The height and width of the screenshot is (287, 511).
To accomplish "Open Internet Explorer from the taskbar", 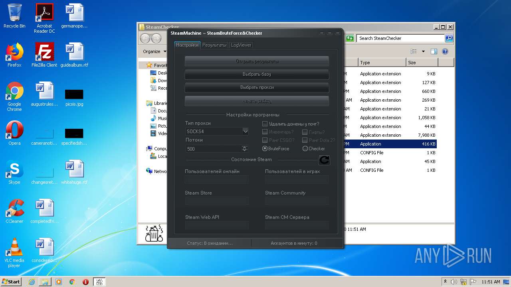I will [x=32, y=282].
